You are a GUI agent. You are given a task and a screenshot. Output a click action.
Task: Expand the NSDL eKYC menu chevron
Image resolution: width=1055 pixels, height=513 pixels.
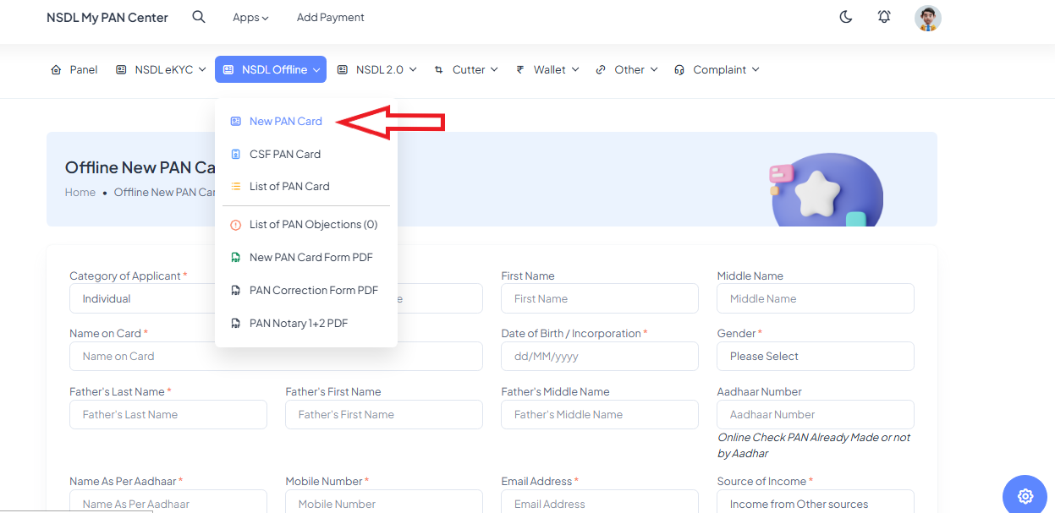tap(202, 69)
